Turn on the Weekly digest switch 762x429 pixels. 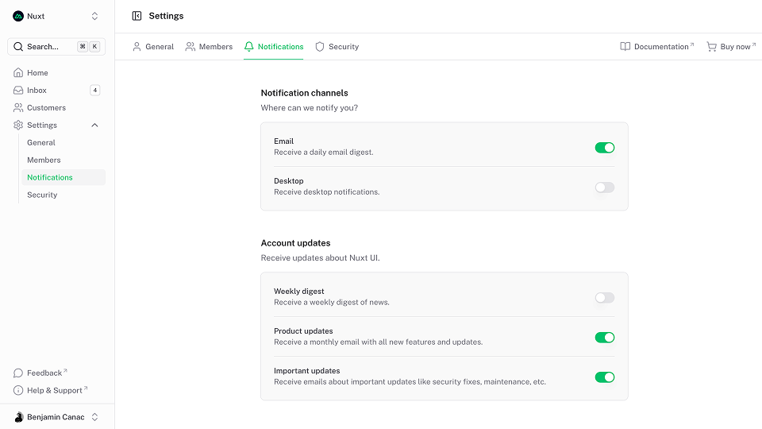[605, 298]
